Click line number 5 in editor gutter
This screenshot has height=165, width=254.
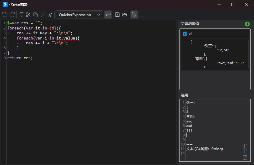tap(5, 43)
